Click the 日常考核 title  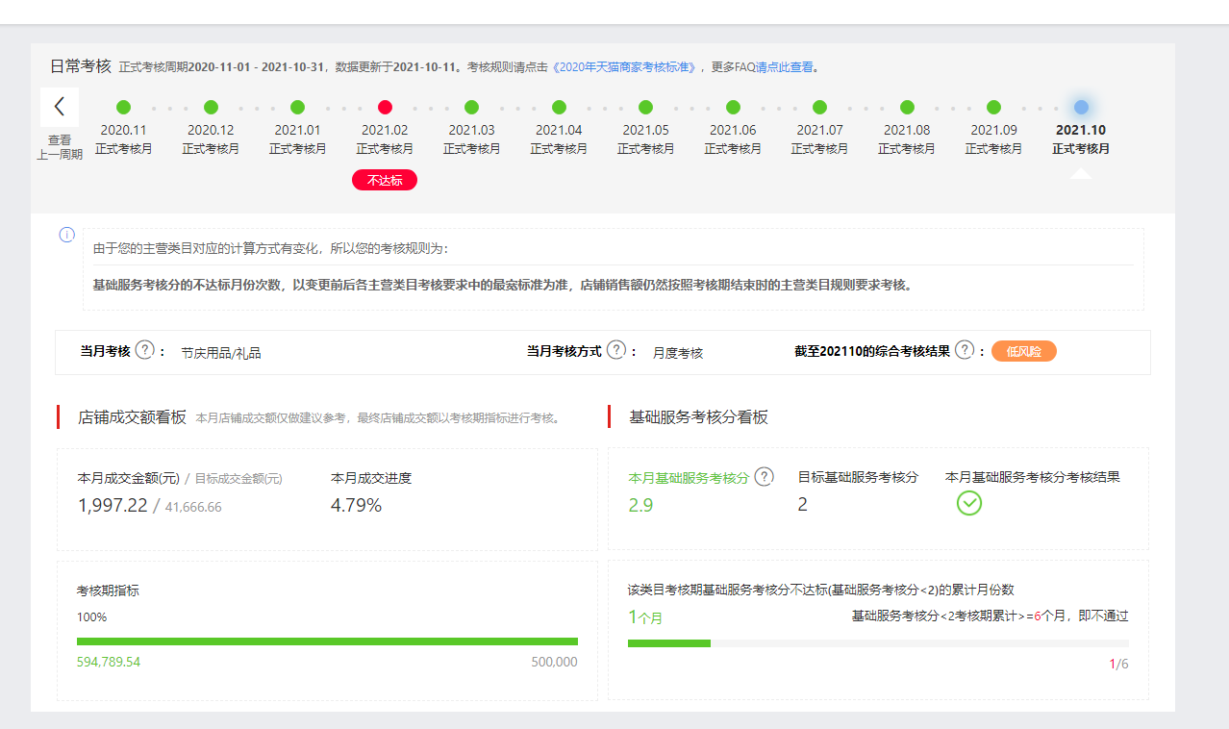click(81, 65)
